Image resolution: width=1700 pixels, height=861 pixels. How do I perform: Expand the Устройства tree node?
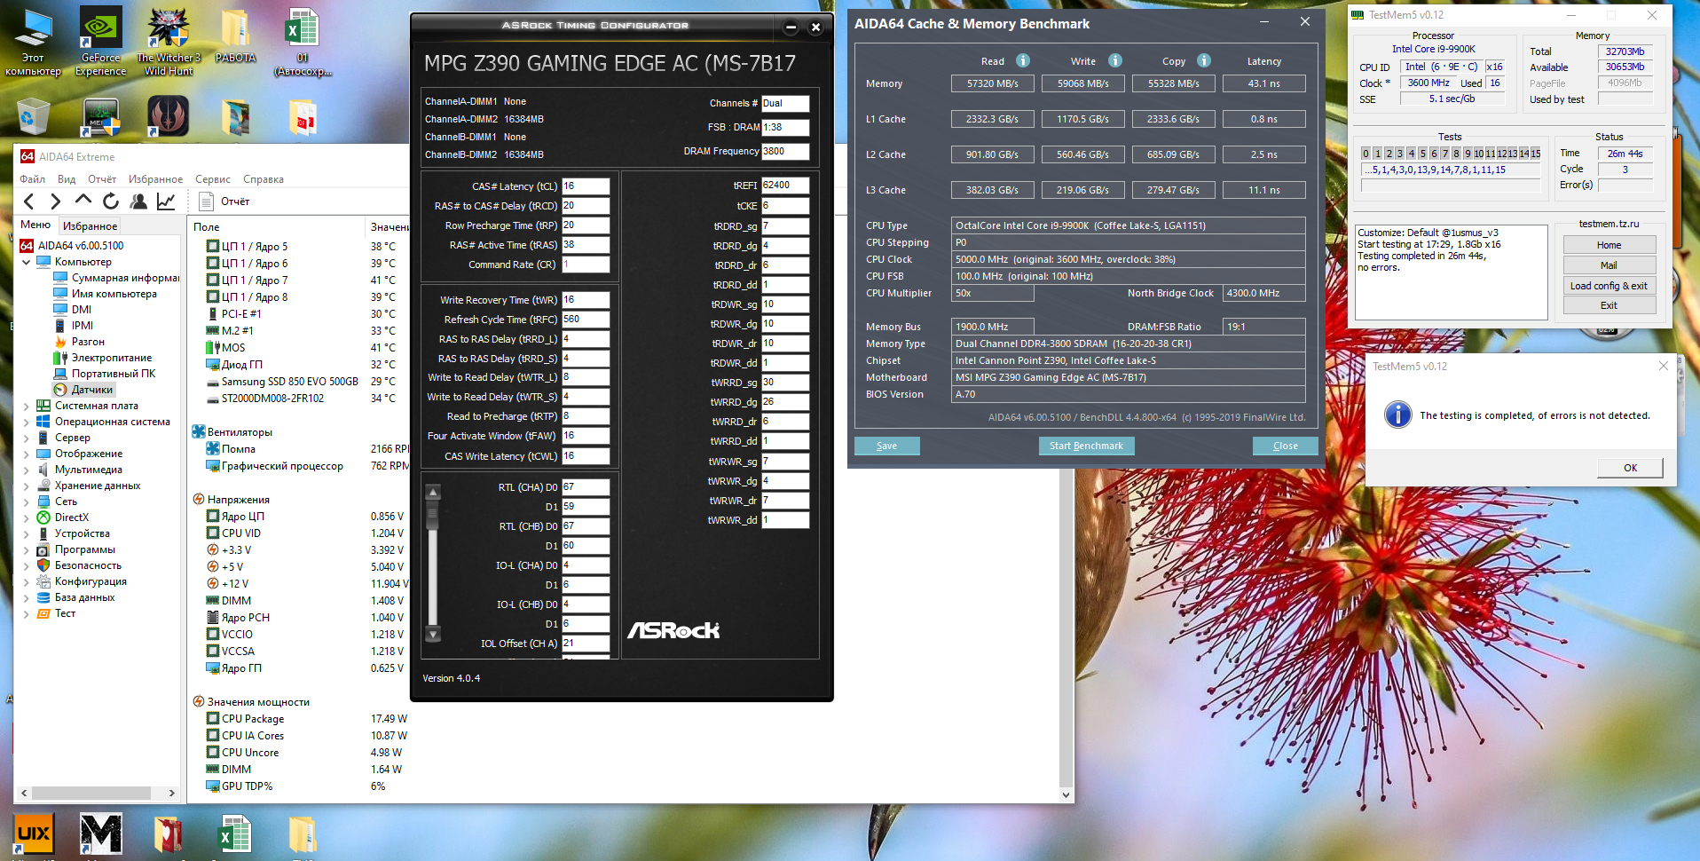(26, 533)
